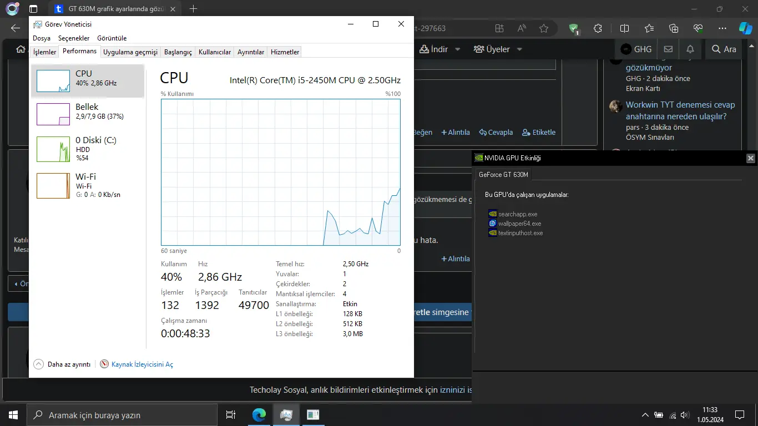This screenshot has height=426, width=758.
Task: Open the Windows Start menu
Action: (x=13, y=415)
